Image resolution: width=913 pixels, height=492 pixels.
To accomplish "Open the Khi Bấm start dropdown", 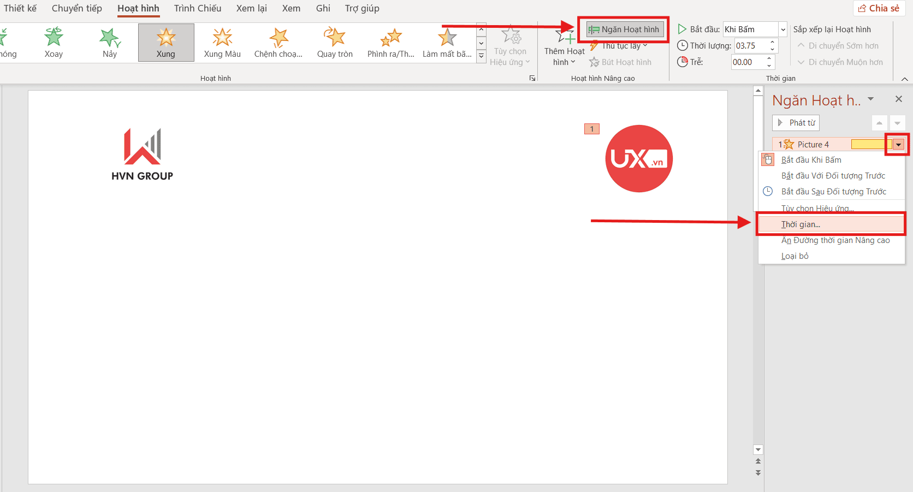I will [x=782, y=29].
